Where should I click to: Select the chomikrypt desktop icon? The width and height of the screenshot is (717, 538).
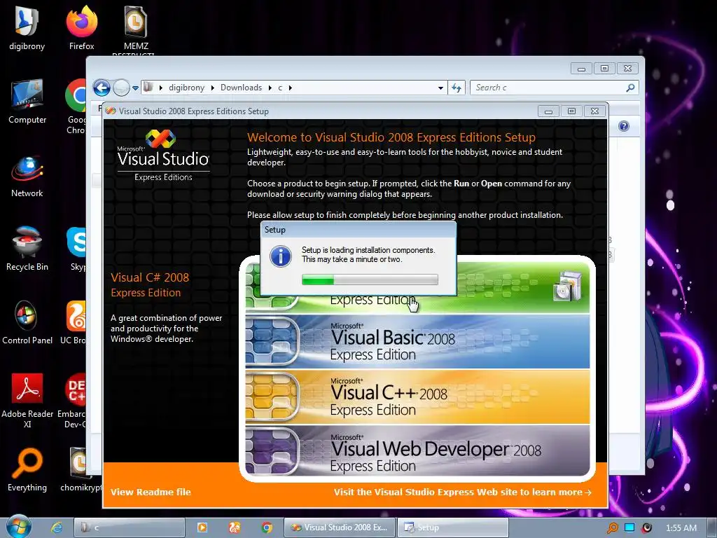pyautogui.click(x=81, y=469)
